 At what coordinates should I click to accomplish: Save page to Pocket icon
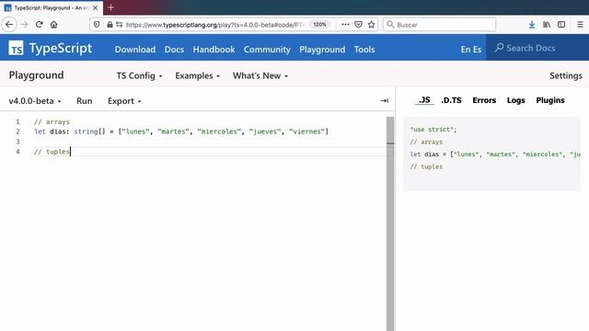coord(358,25)
